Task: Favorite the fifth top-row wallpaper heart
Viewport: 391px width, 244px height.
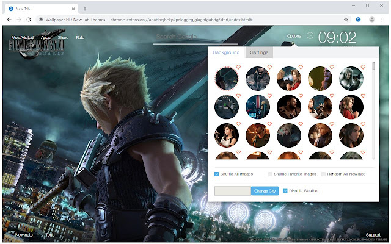Action: [x=363, y=67]
